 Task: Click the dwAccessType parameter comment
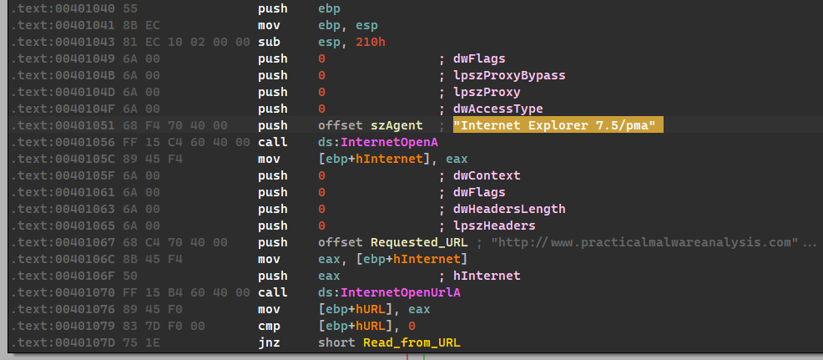point(498,109)
